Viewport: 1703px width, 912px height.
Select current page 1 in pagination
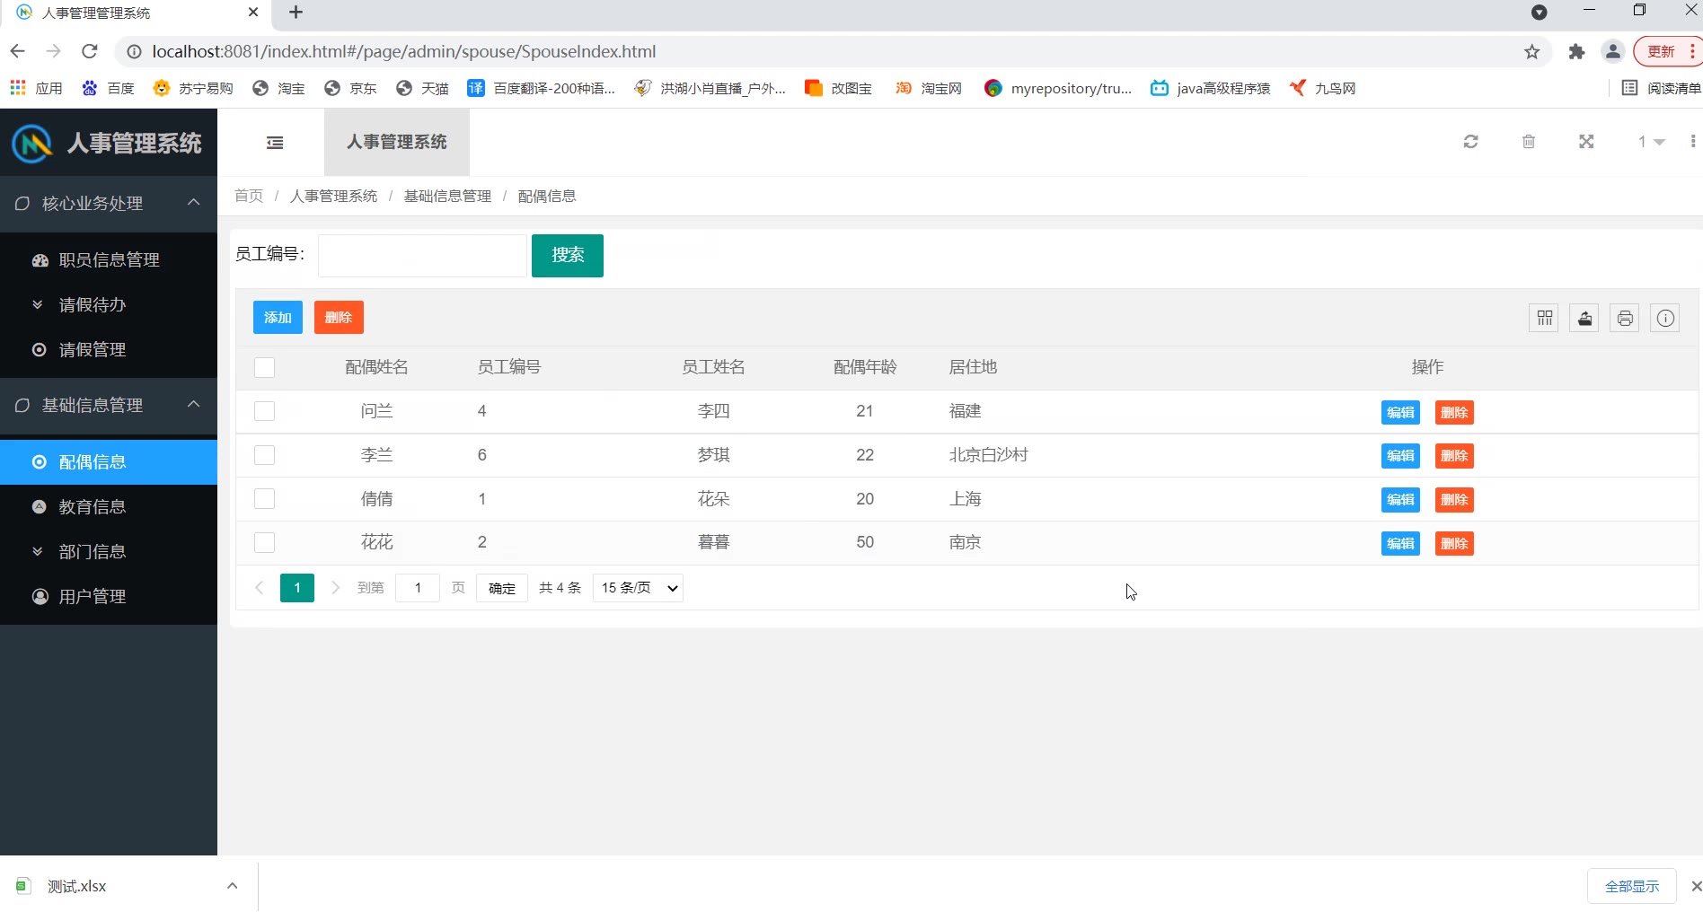click(297, 588)
